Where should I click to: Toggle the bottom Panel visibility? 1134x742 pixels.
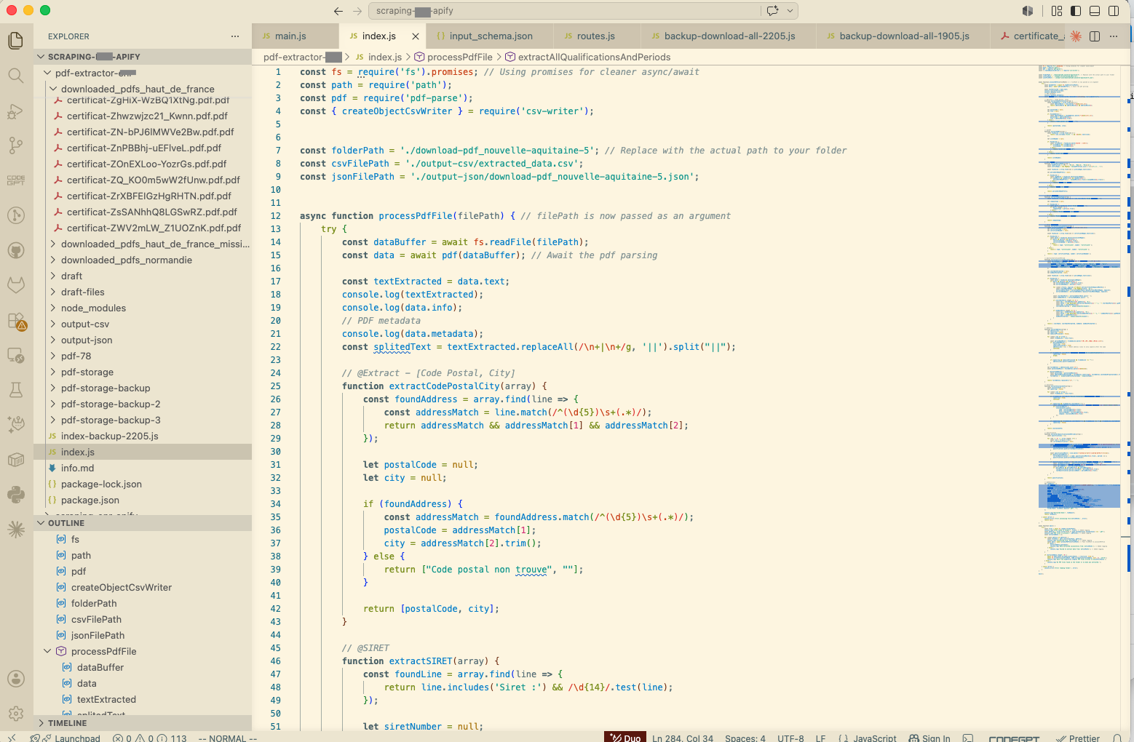[1095, 11]
